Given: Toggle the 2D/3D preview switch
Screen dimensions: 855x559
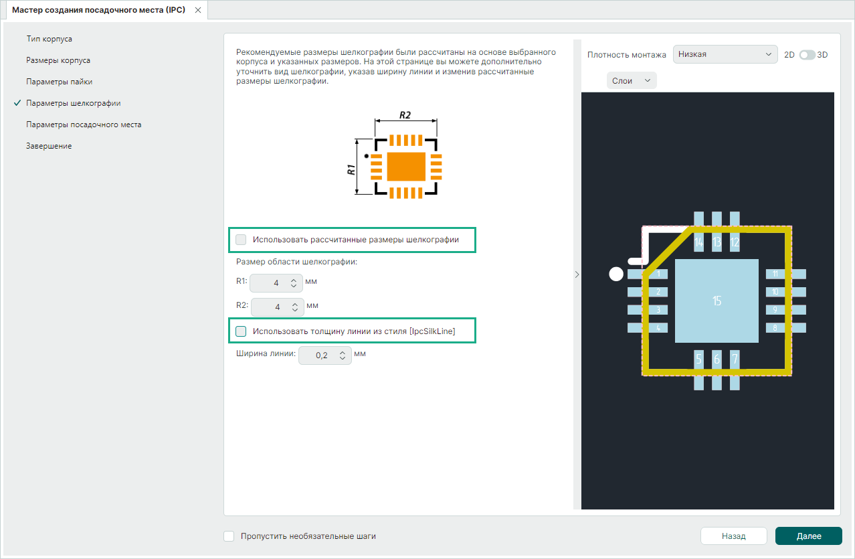Looking at the screenshot, I should (807, 55).
